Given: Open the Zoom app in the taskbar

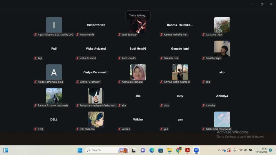Looking at the screenshot, I should (x=196, y=150).
